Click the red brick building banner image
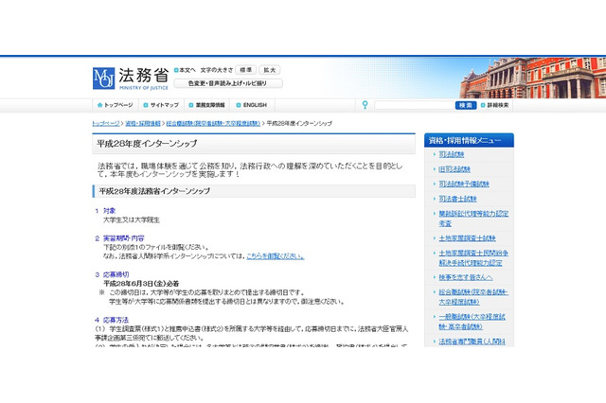Image resolution: width=606 pixels, height=403 pixels. click(x=532, y=78)
